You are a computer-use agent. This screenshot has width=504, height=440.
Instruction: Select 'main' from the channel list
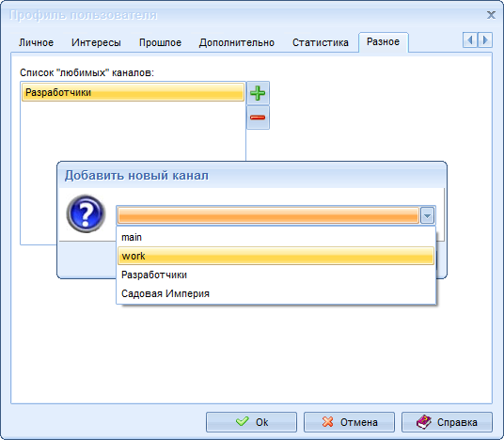[276, 237]
